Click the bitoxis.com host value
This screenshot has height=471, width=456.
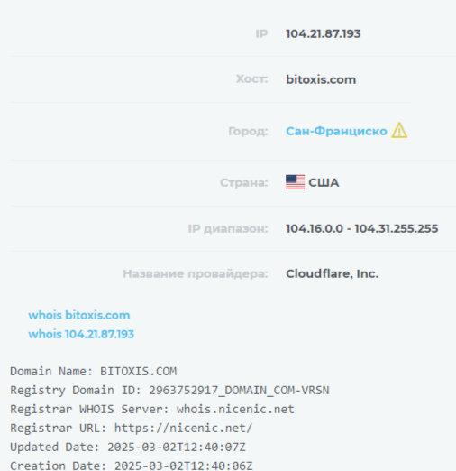[321, 79]
